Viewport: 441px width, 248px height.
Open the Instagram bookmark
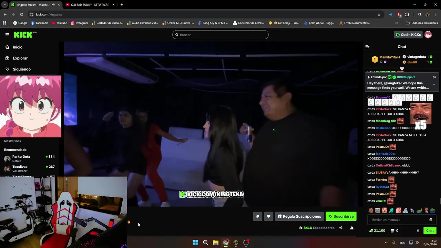tap(79, 23)
